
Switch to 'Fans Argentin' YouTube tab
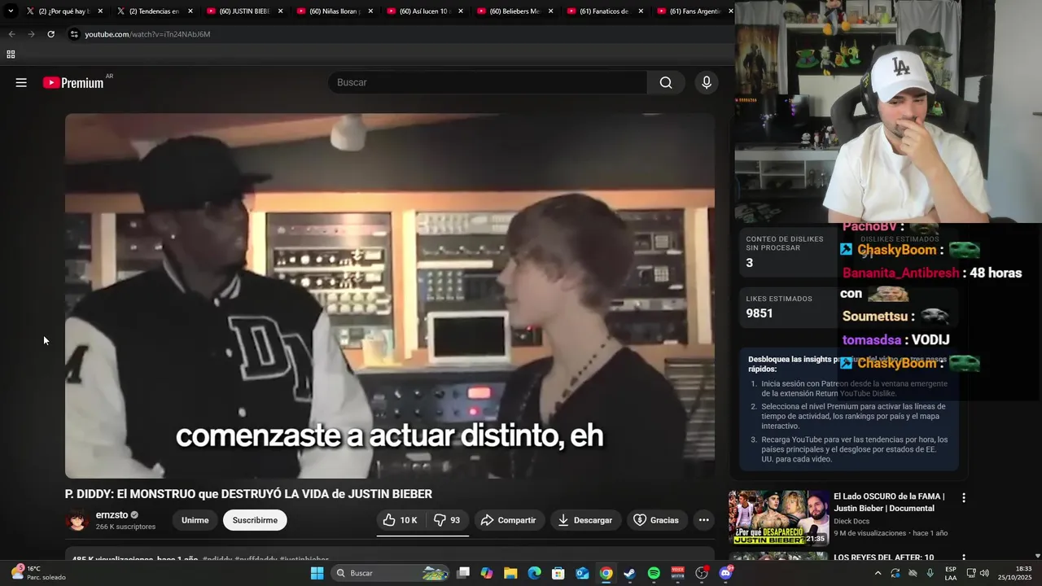[x=694, y=11]
